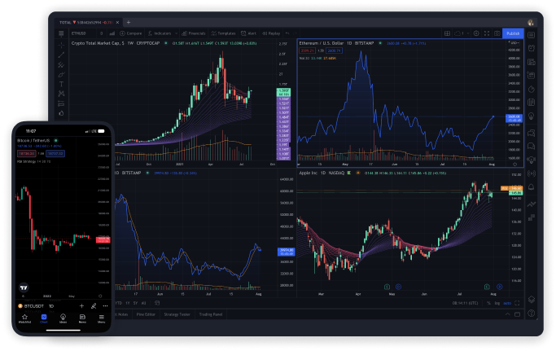Toggle auto scale on the price axis
556x351 pixels.
click(507, 303)
